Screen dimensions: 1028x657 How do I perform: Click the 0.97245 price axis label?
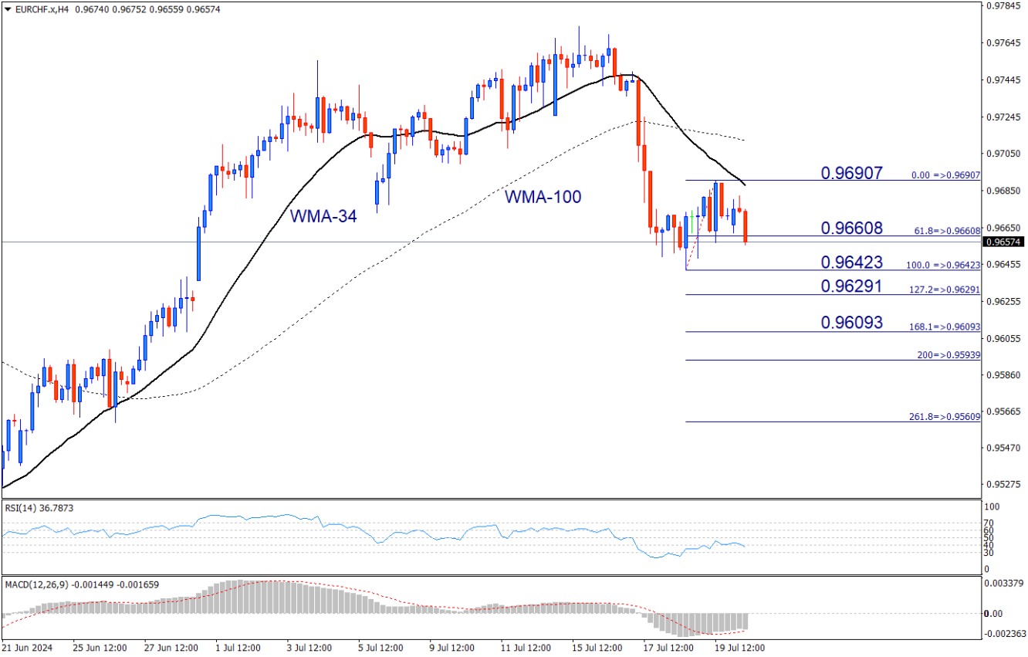[1006, 117]
